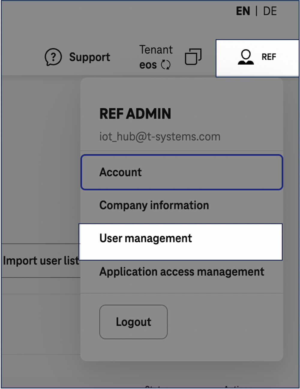Open the Import user list link
Image resolution: width=300 pixels, height=389 pixels.
click(x=41, y=261)
